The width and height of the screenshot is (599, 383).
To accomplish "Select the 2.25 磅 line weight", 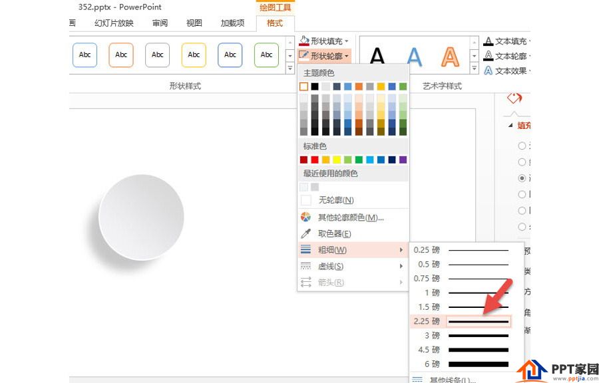I will [461, 321].
